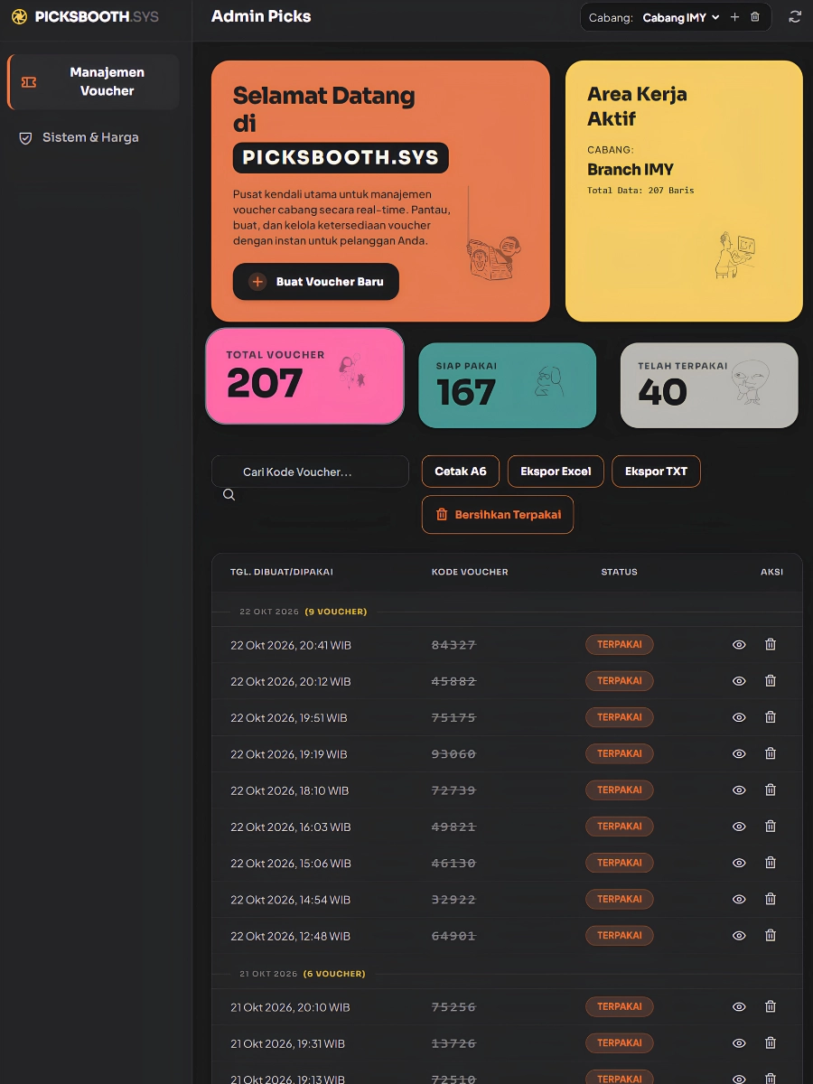Click date 21 Okt 2026, 20:10 WIB
Screen dimensions: 813x1084
(x=290, y=1007)
